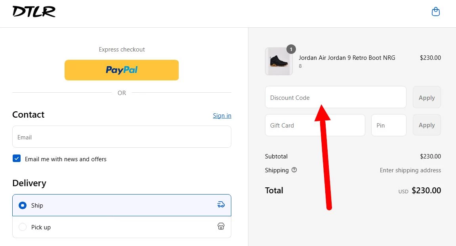The width and height of the screenshot is (456, 246).
Task: Open the Shipping help question mark
Action: click(294, 170)
